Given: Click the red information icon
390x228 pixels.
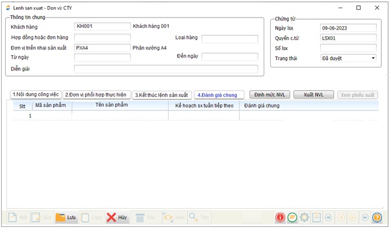Looking at the screenshot, I should (281, 218).
